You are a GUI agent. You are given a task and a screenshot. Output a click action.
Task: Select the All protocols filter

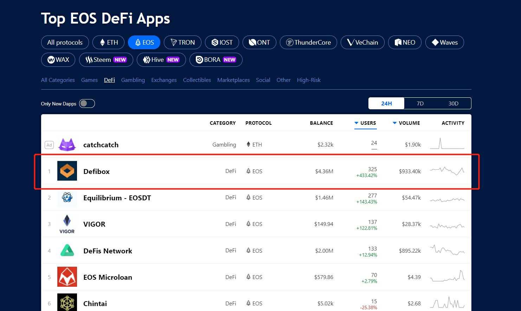point(65,42)
